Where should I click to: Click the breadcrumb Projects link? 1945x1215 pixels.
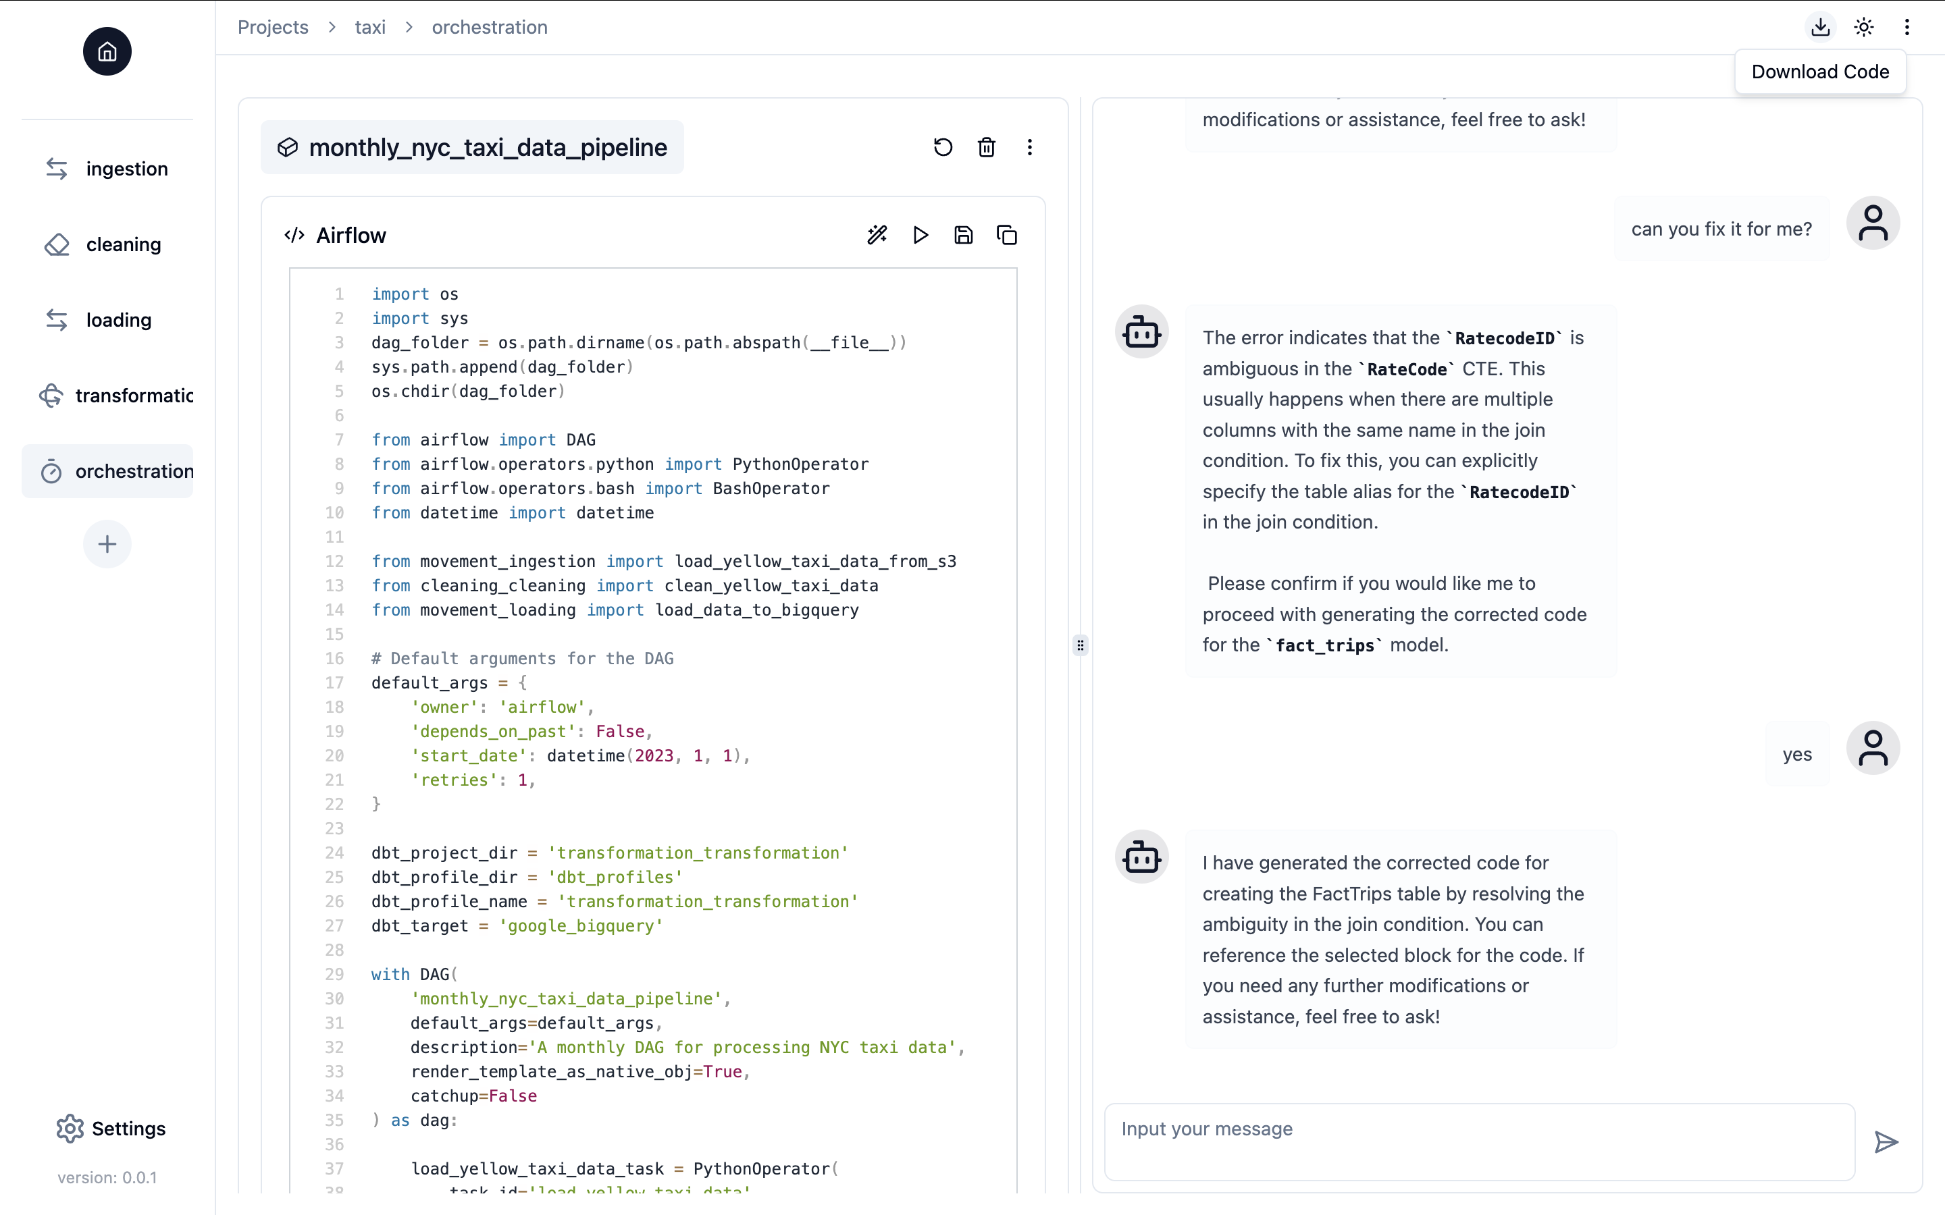coord(273,26)
